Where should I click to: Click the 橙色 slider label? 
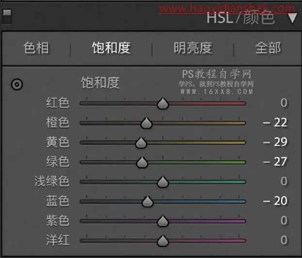(58, 122)
